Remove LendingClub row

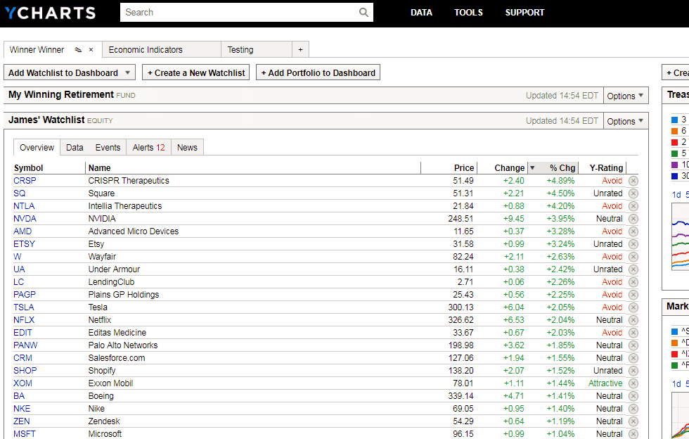(x=633, y=282)
